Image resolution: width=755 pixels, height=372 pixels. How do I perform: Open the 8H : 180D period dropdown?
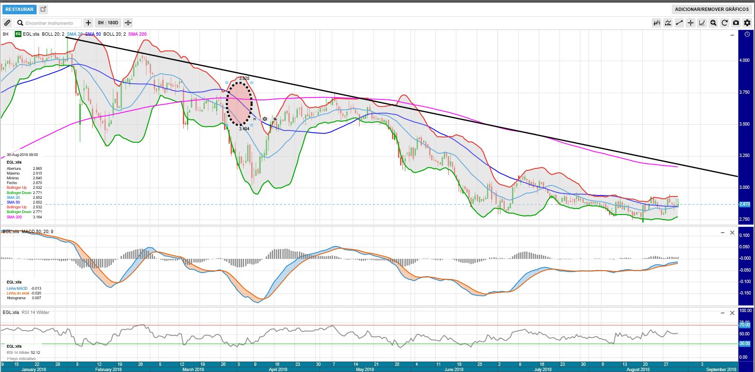pos(108,23)
